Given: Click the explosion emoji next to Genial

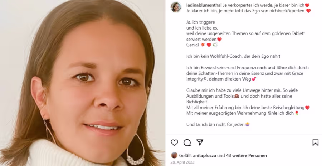Looking at the screenshot, I should tap(203, 45).
